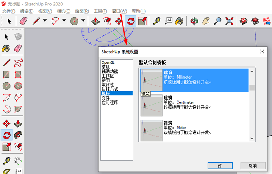The width and height of the screenshot is (272, 174).
Task: Click template list scroll-up arrow
Action: 252,71
